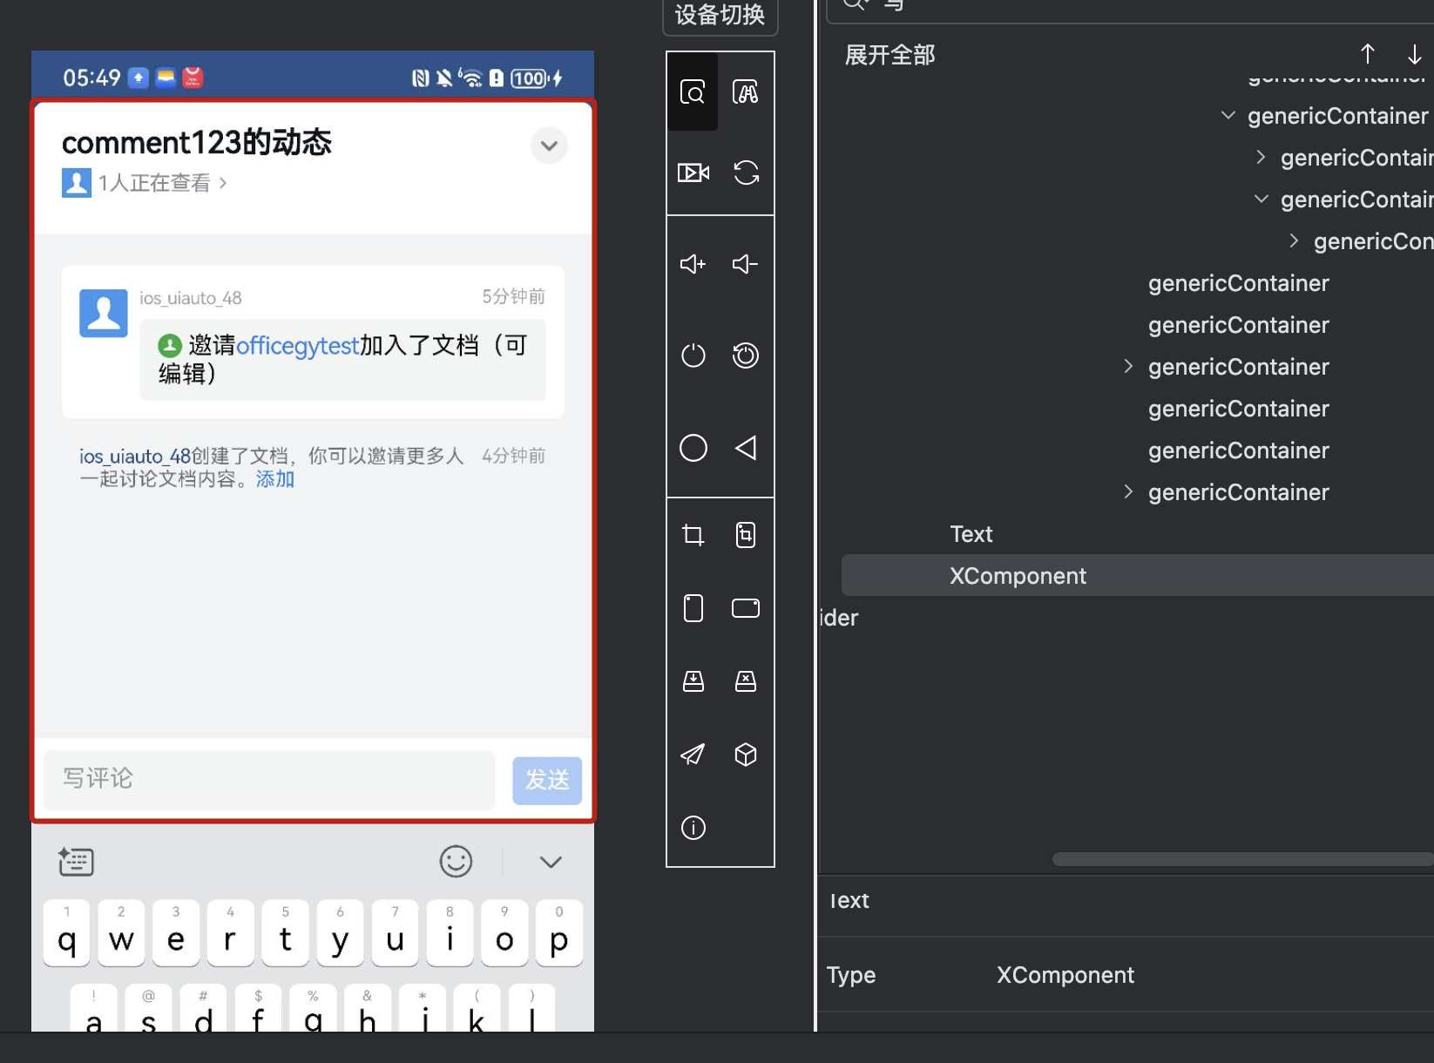Tap the ios_uiauto_48 avatar in the comment card

click(x=104, y=313)
